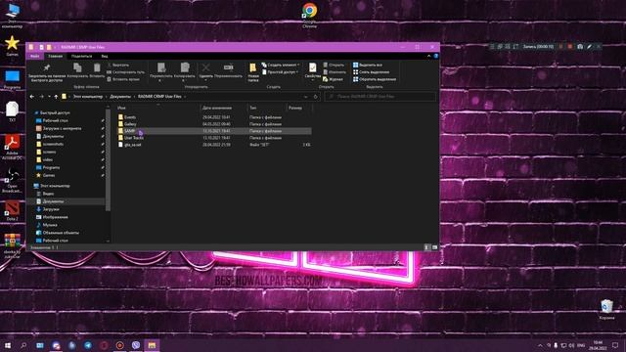
Task: Open Загрузки under Этот компьютер
Action: click(51, 209)
